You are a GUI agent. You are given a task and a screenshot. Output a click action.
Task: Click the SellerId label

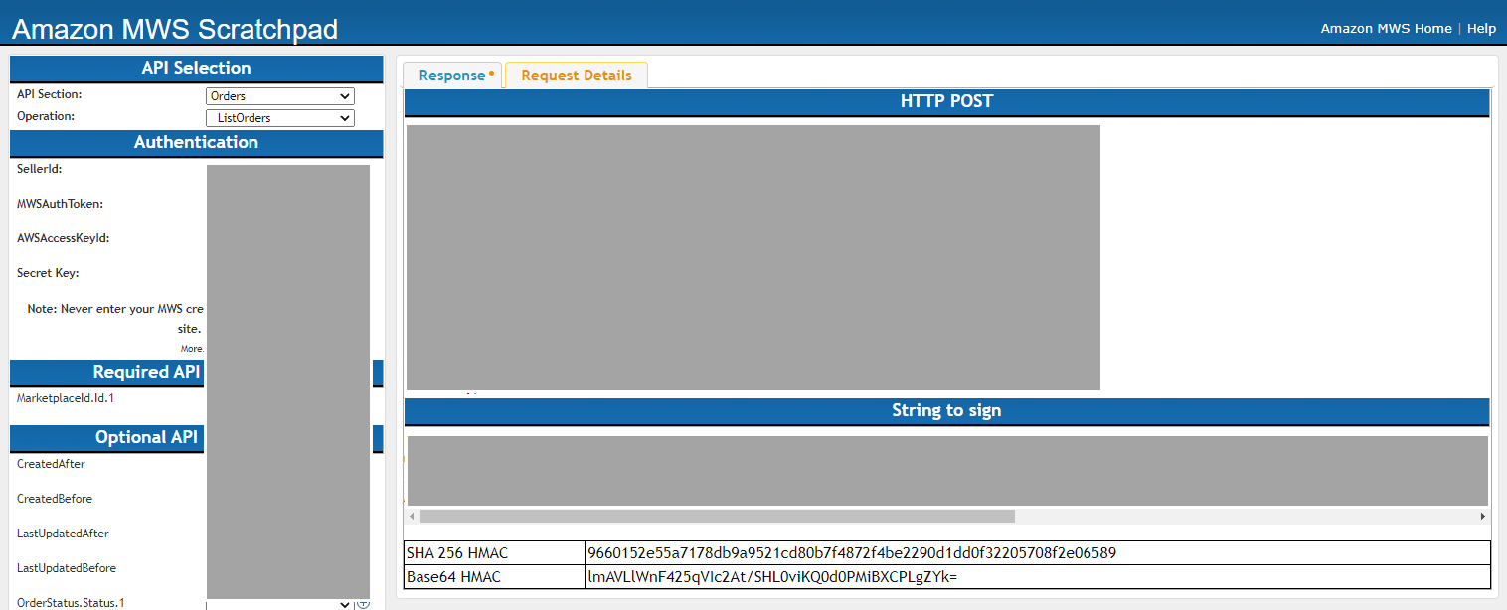[40, 169]
